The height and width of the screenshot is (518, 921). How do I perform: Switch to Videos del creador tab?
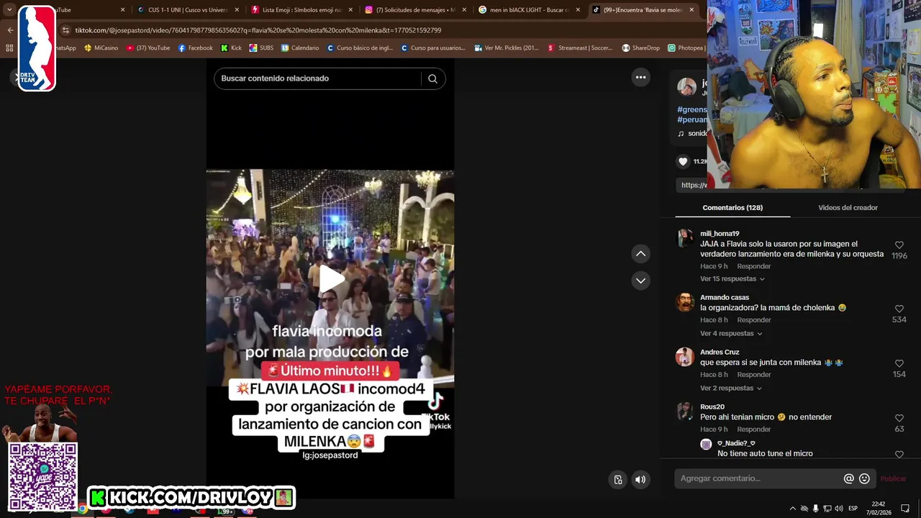point(848,207)
